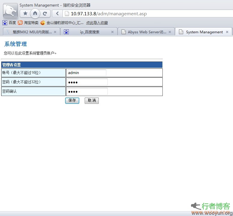
Task: Click the Baidu paw icon in bookmarks bar
Action: [x=5, y=23]
